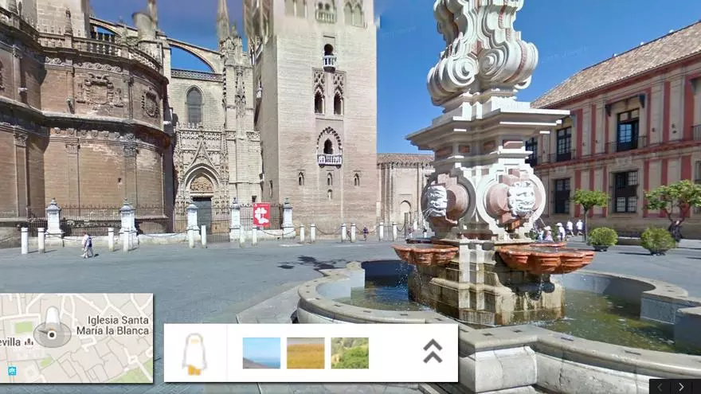
Task: Go to the next image arrow
Action: tap(681, 387)
